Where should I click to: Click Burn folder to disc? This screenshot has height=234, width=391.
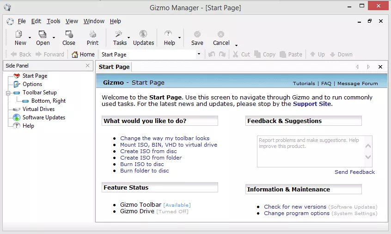[144, 171]
